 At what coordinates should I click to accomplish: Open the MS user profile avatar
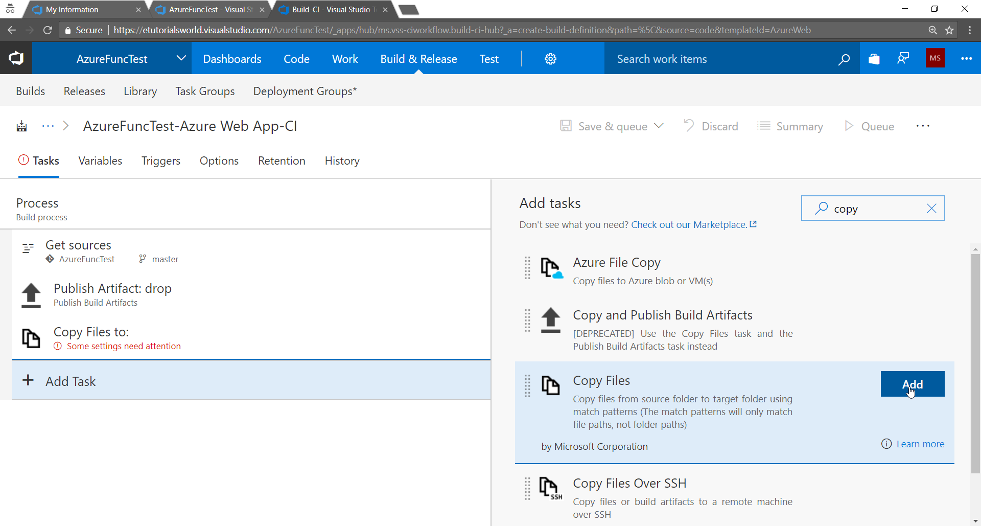(935, 58)
